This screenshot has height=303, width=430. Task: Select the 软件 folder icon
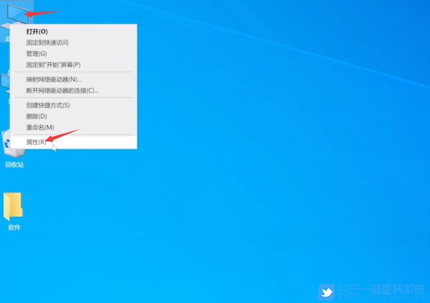click(13, 207)
